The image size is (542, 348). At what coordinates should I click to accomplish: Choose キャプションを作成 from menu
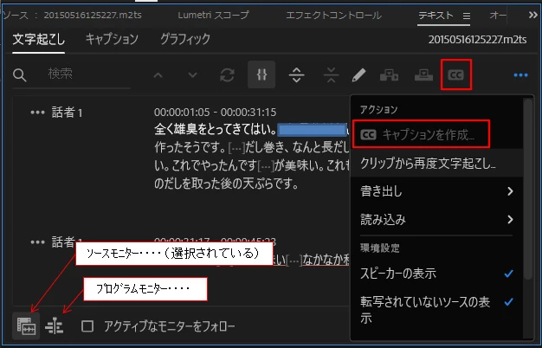tap(421, 134)
